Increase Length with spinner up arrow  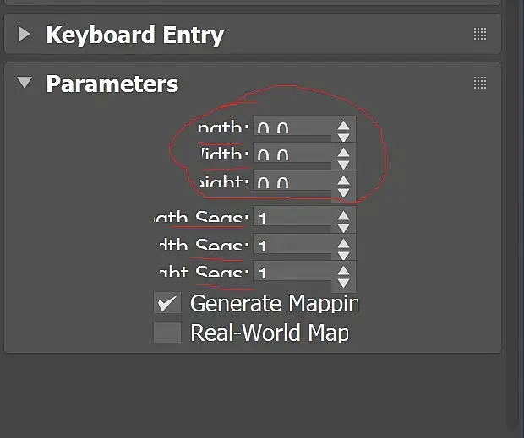[x=343, y=123]
